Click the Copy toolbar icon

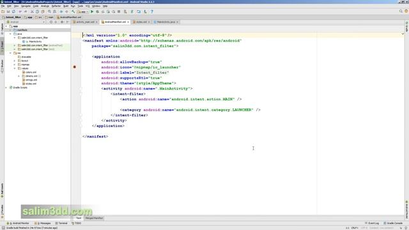(x=37, y=11)
